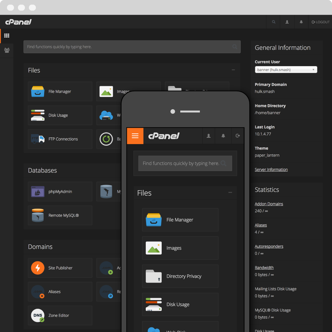Image resolution: width=332 pixels, height=332 pixels.
Task: Click the search icon in top header
Action: (274, 22)
